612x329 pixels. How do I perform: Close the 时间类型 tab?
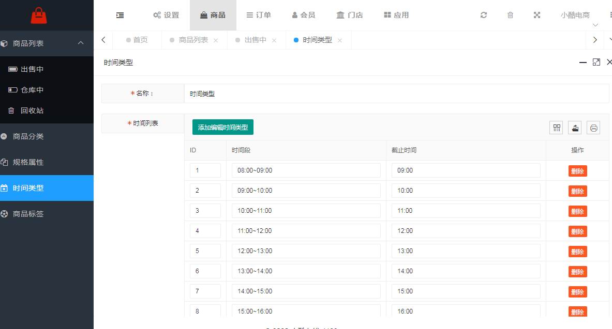[339, 40]
